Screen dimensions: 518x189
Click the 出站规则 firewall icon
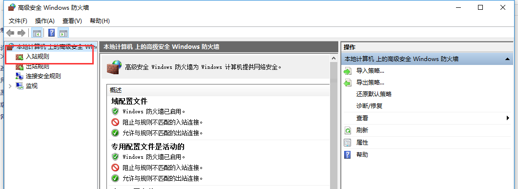[20, 67]
